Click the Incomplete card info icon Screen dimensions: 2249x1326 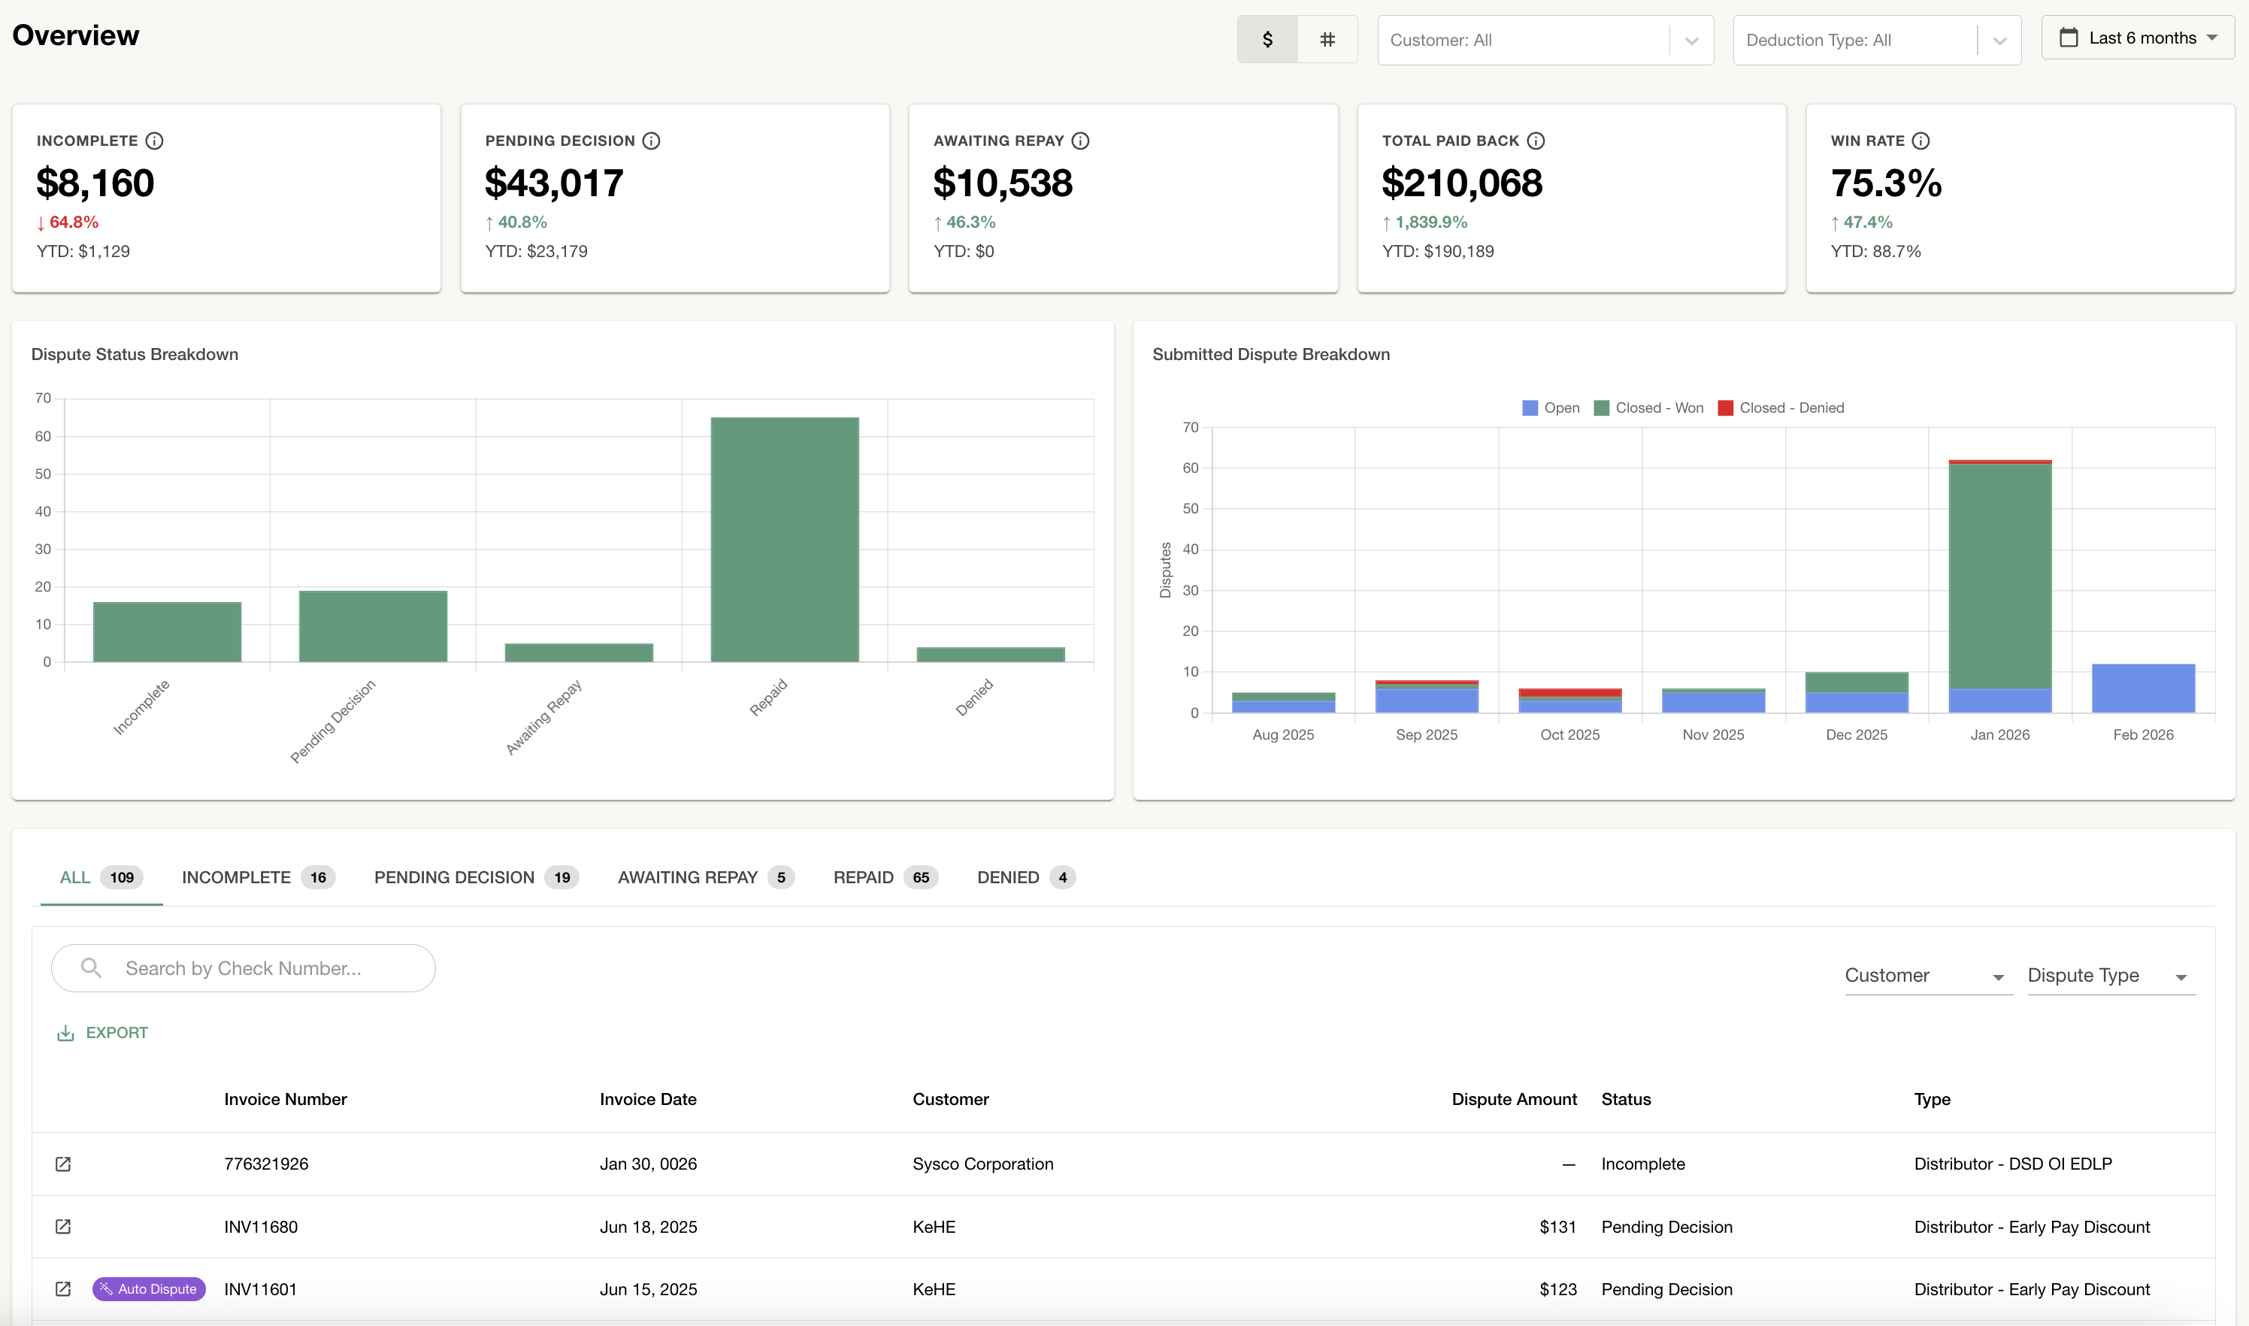[155, 141]
